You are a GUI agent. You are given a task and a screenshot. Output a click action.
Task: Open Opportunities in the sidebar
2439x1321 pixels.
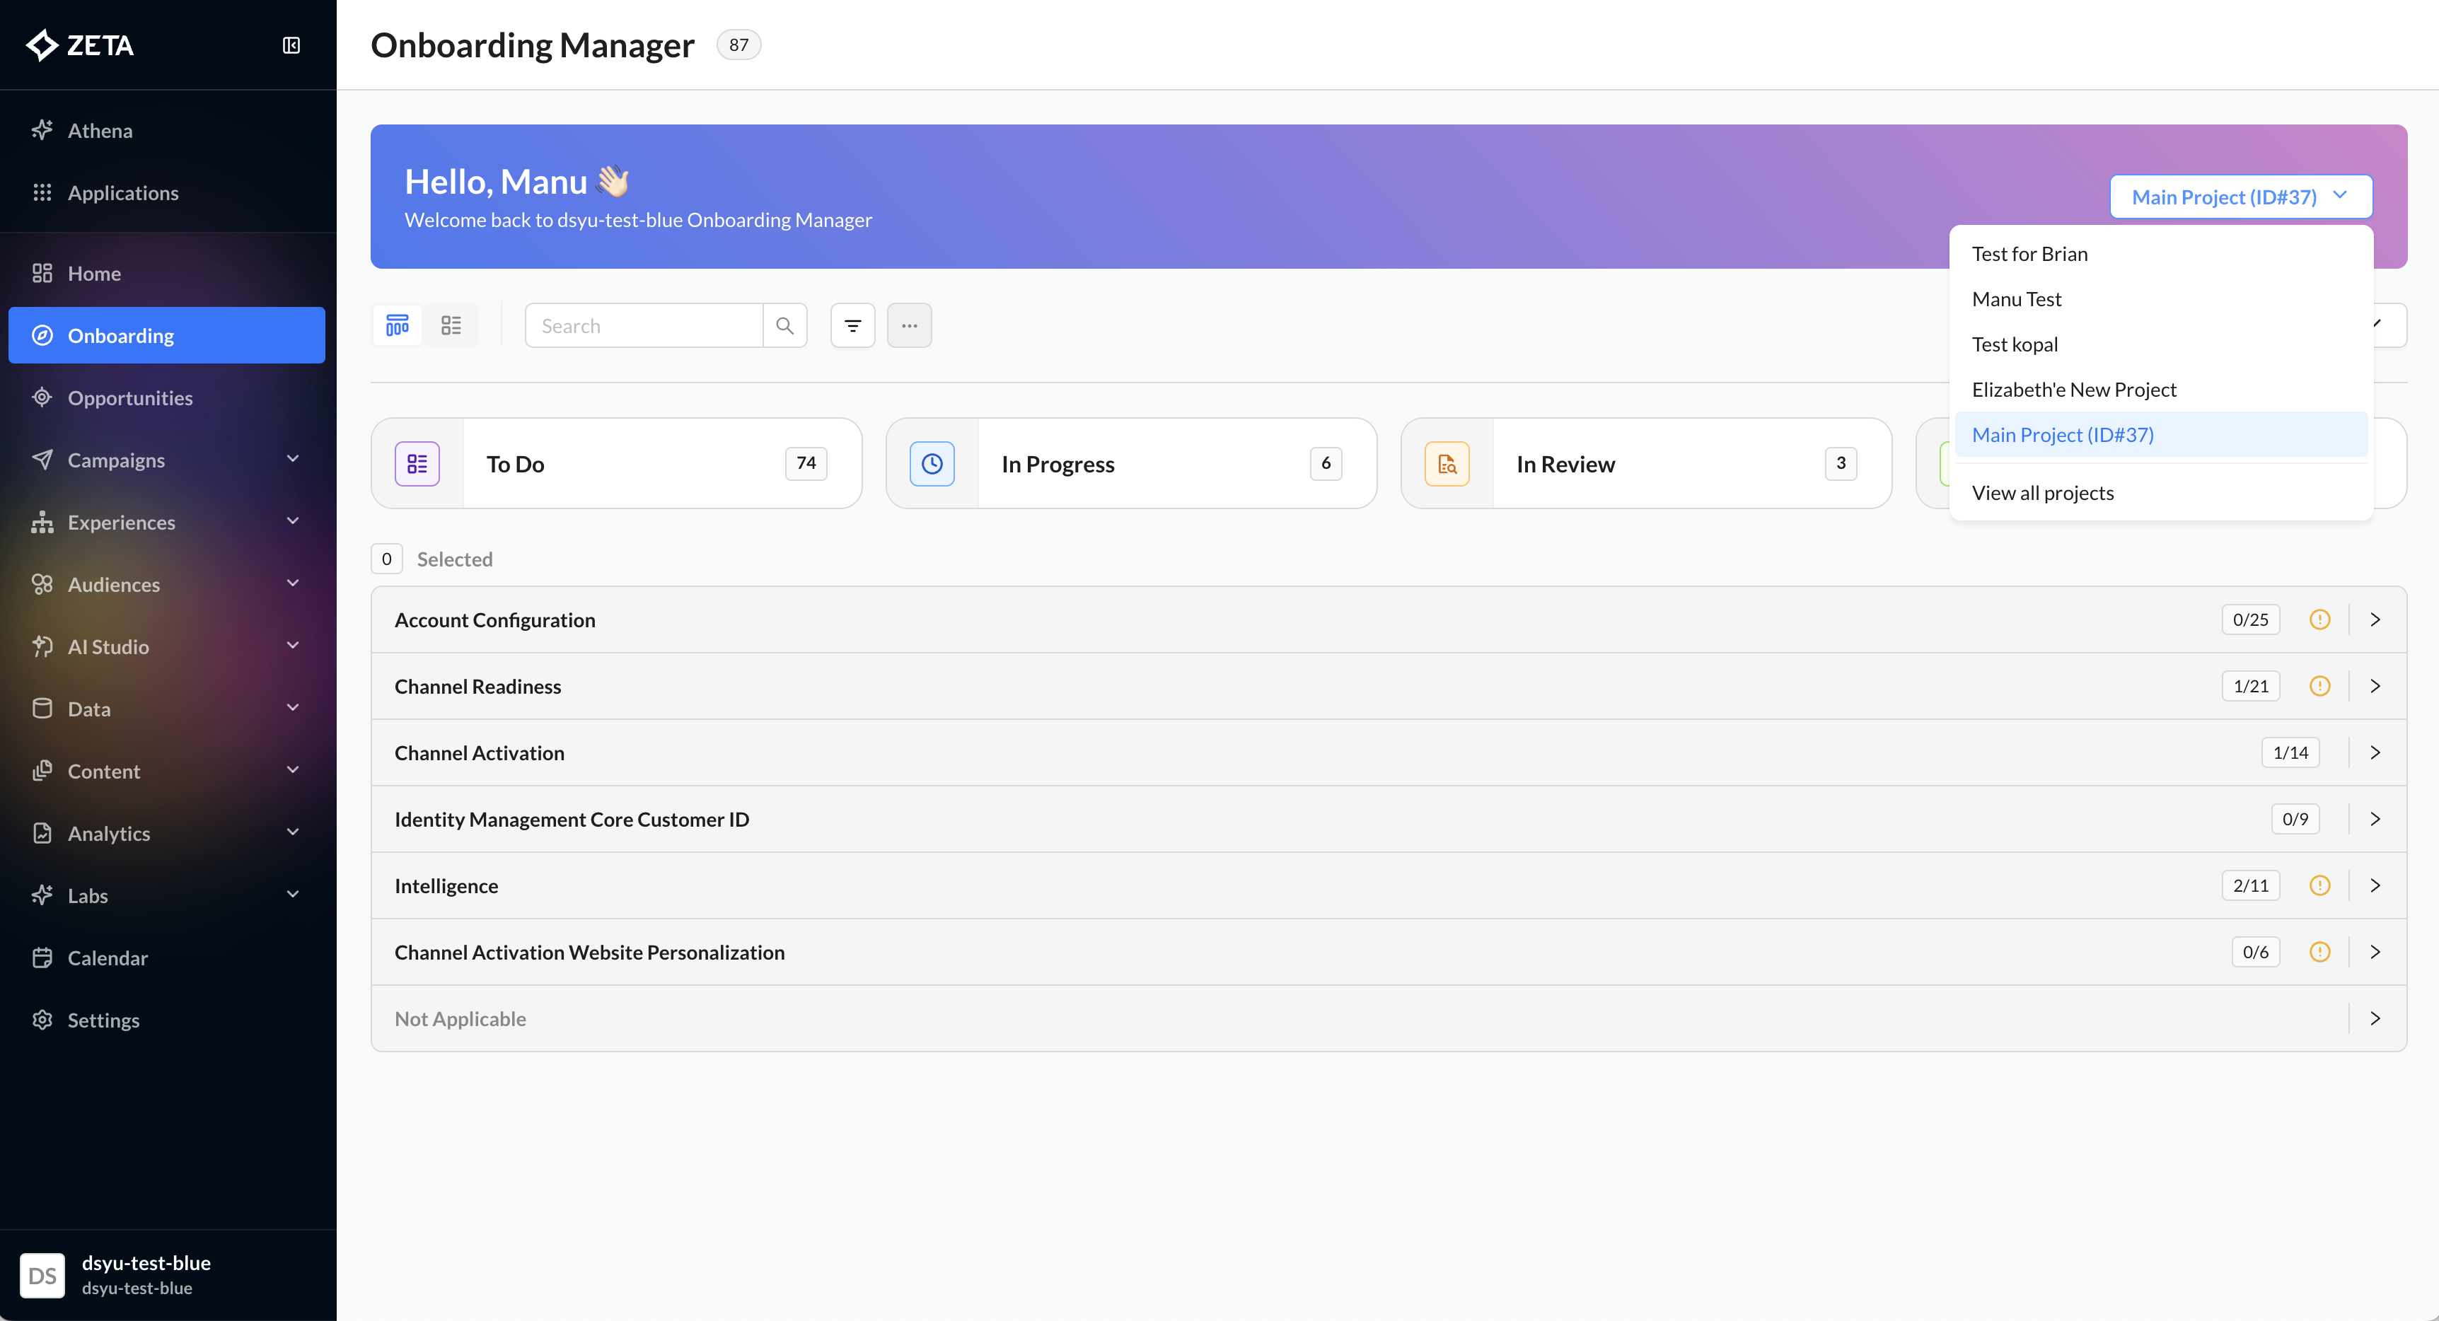click(129, 397)
